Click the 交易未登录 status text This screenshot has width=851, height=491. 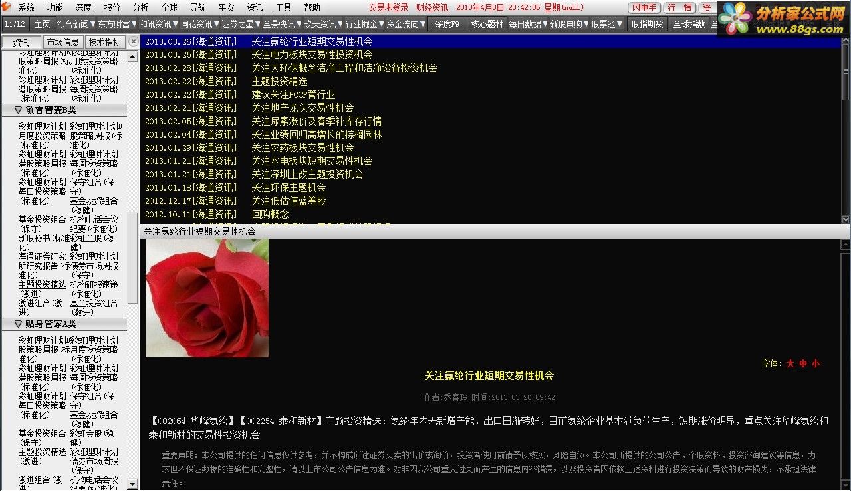click(x=389, y=8)
